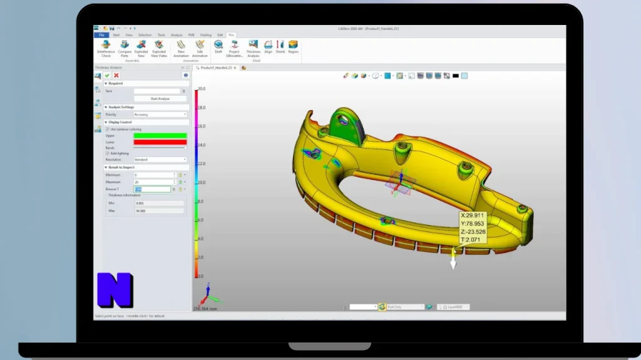Run the Draft analysis tool
641x360 pixels.
pyautogui.click(x=218, y=46)
